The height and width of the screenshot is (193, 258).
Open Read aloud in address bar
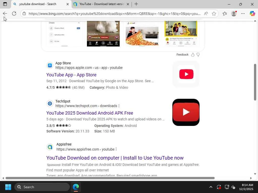pyautogui.click(x=206, y=14)
